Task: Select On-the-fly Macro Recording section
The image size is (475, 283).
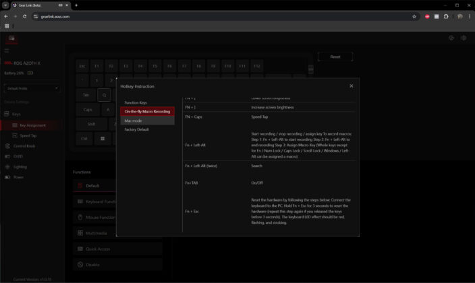Action: (x=147, y=111)
